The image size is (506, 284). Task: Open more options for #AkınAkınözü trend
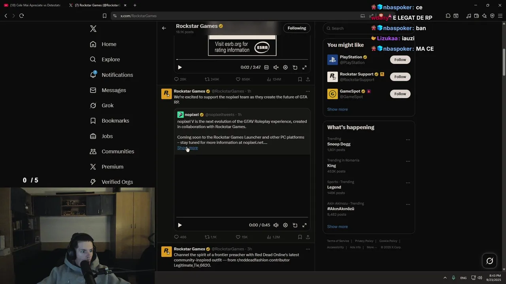click(408, 204)
